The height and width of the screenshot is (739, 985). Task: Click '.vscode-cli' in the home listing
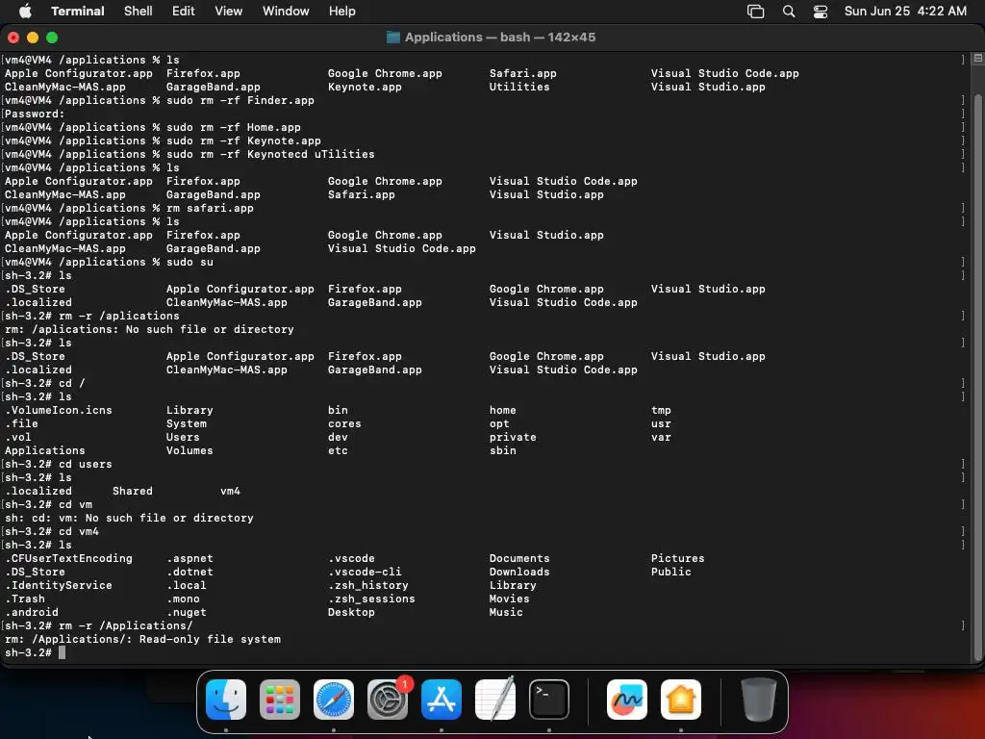click(365, 572)
